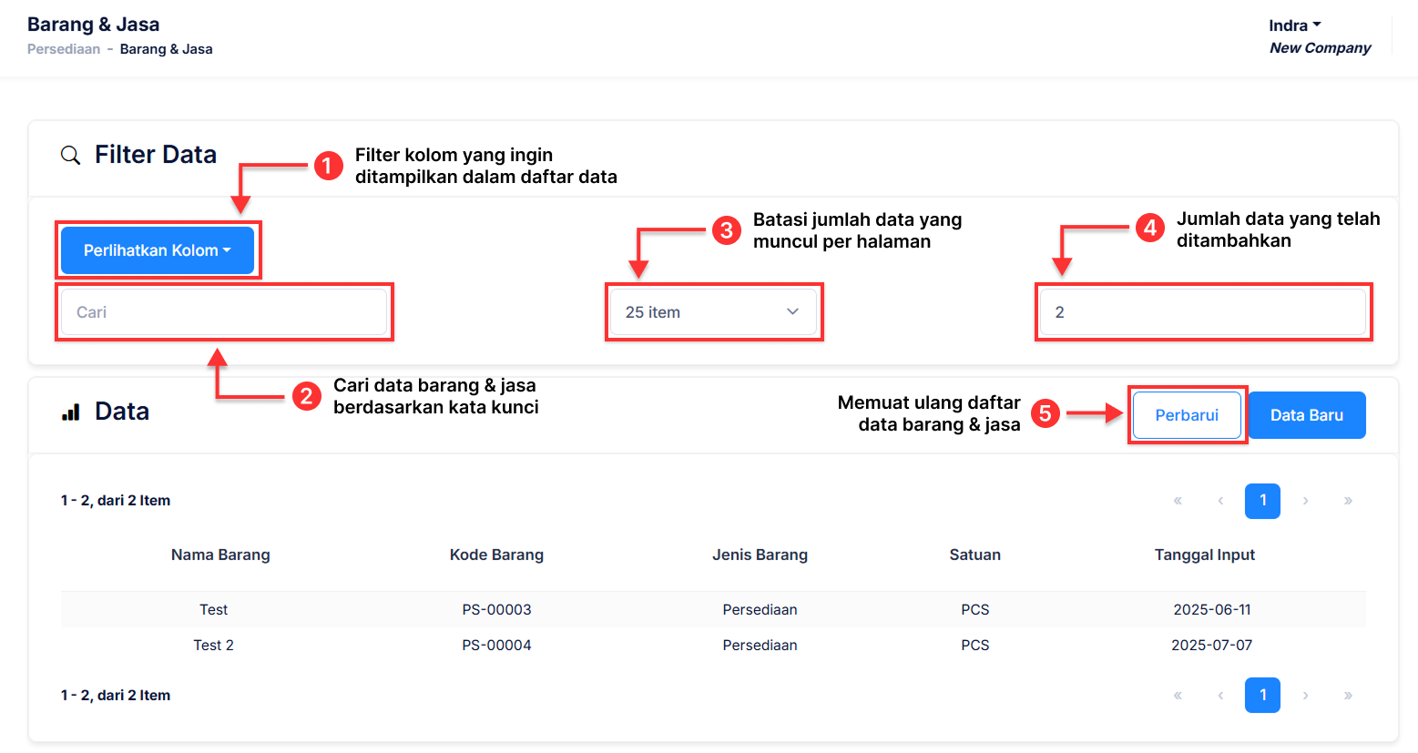
Task: Go to next page in top pagination
Action: [x=1305, y=501]
